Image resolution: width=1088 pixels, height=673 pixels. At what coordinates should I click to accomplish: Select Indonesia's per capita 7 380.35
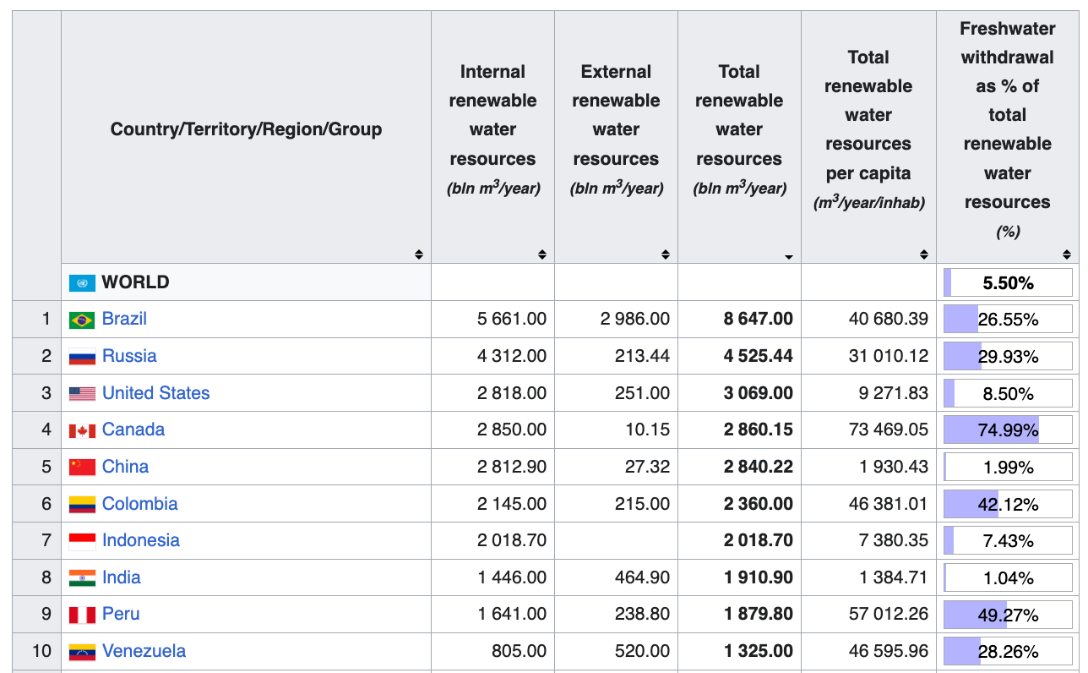895,540
